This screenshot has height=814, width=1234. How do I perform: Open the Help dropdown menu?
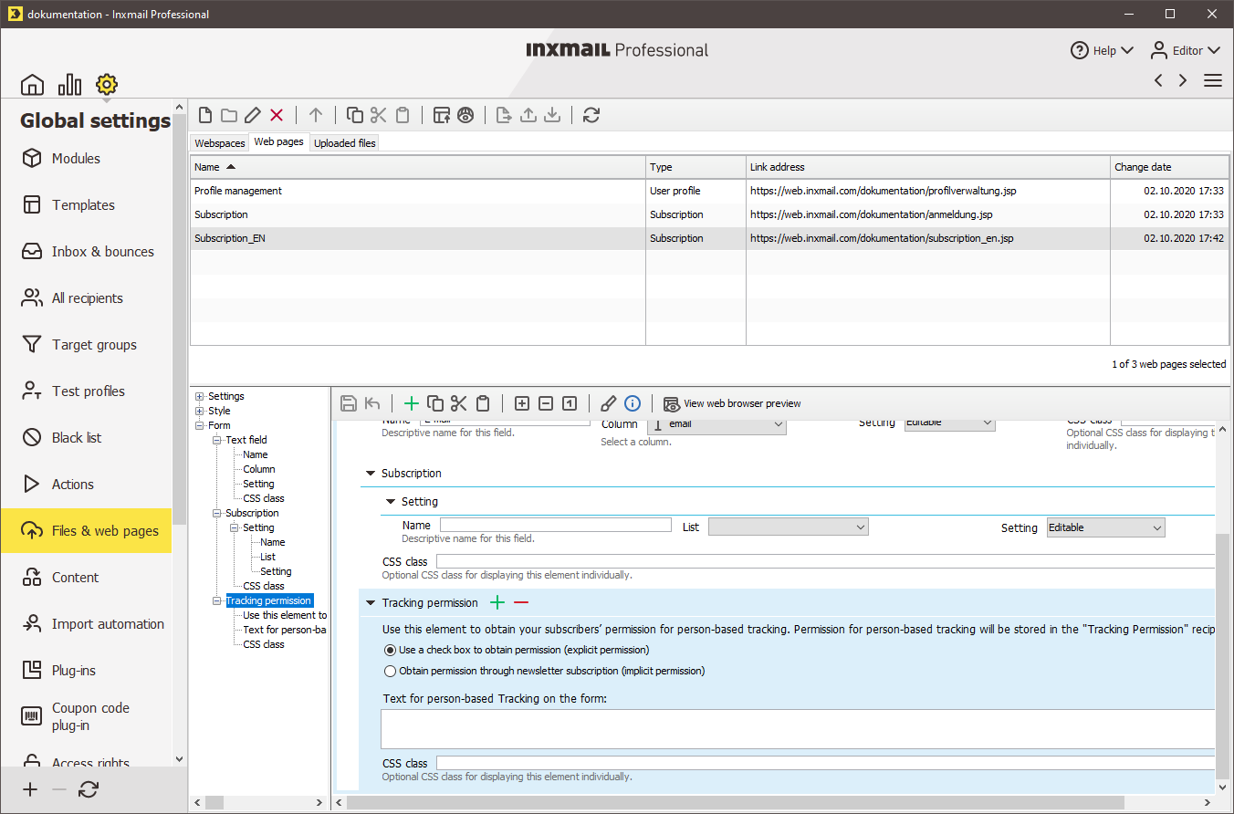click(x=1103, y=50)
